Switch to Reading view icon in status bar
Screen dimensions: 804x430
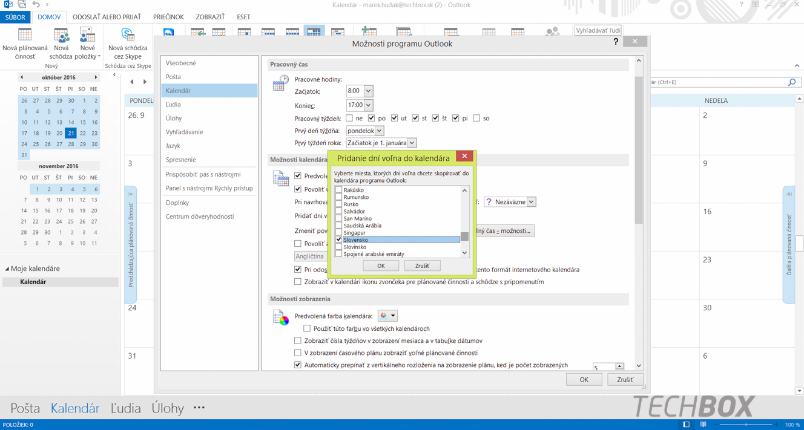point(703,425)
